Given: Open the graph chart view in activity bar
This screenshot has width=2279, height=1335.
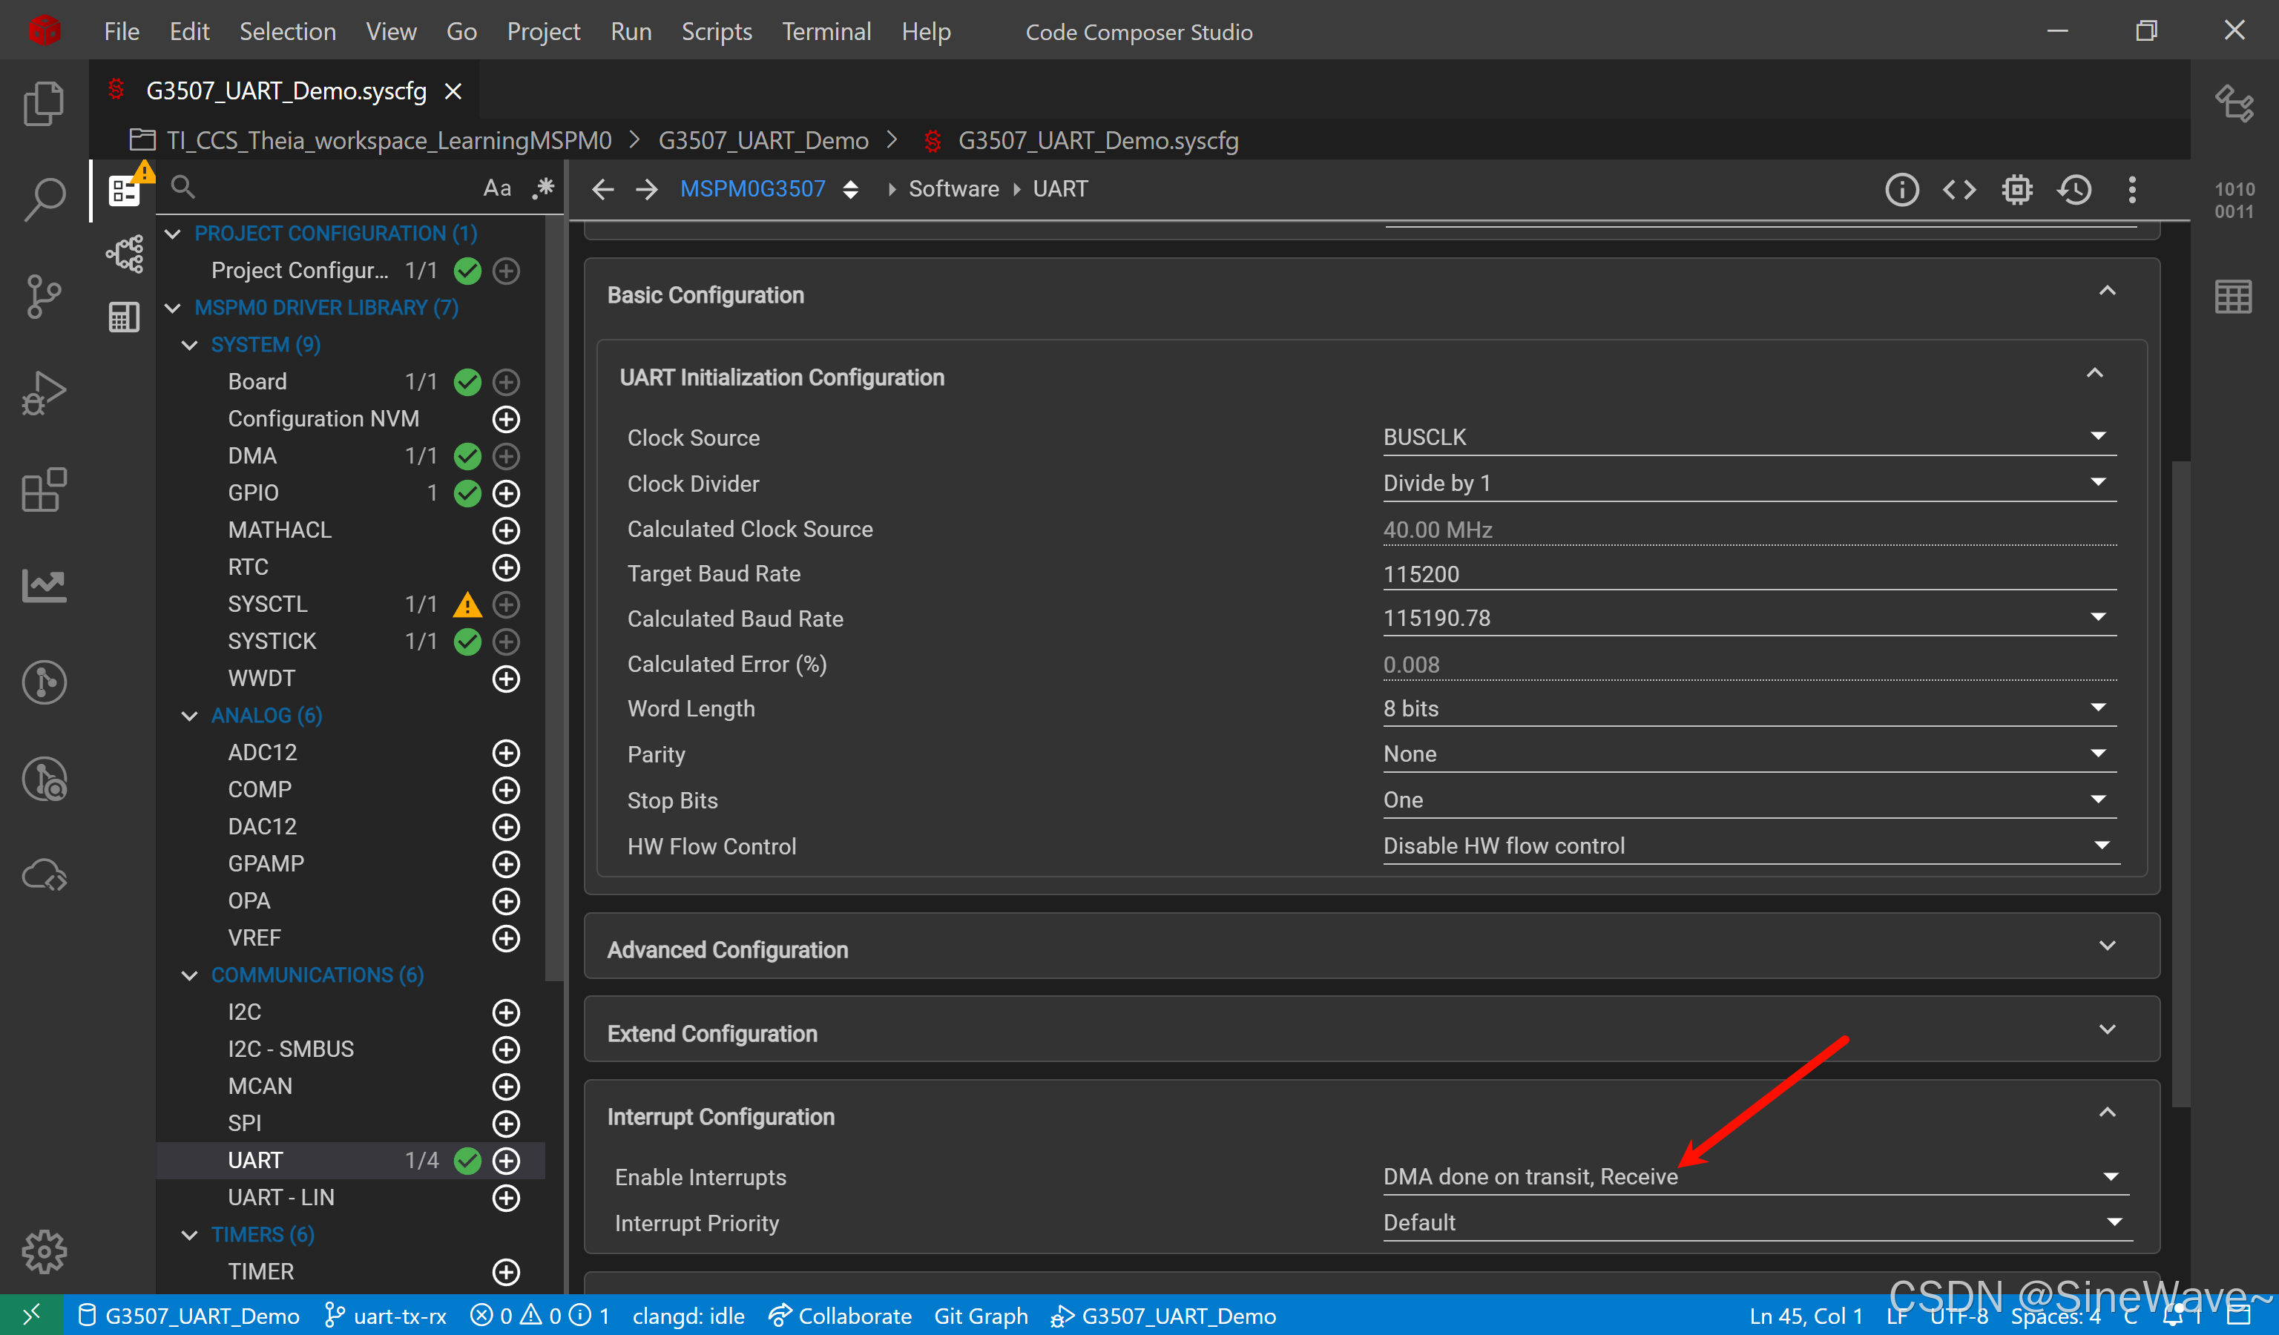Looking at the screenshot, I should pos(44,586).
